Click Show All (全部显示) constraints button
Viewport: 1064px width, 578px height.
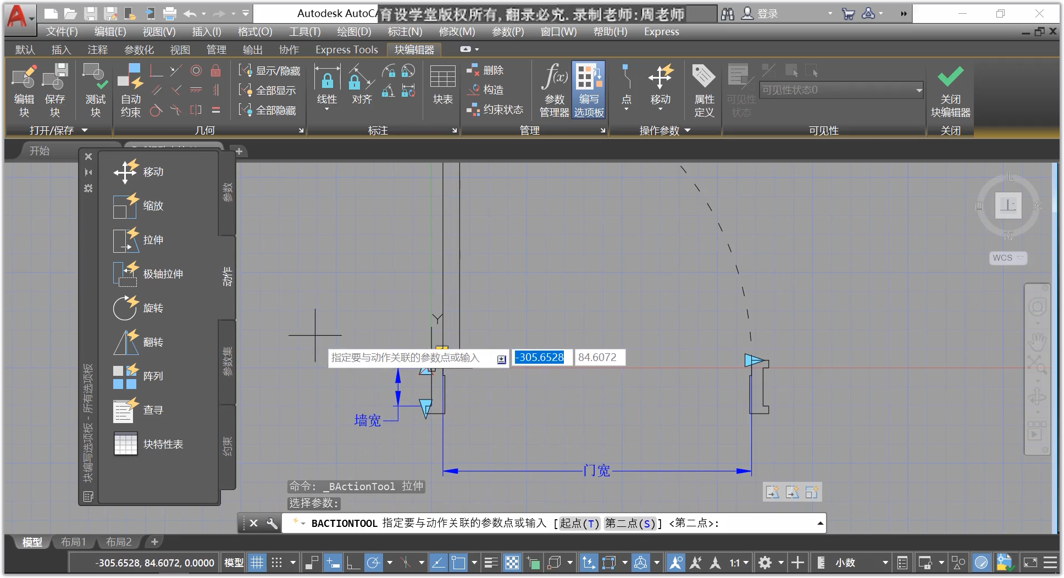click(268, 90)
